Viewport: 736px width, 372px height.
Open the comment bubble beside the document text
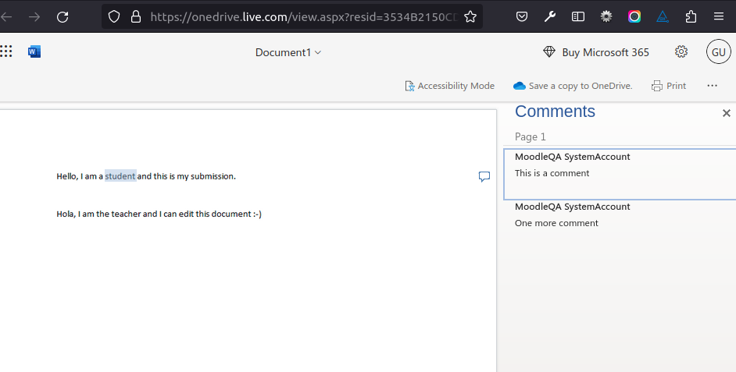[484, 176]
